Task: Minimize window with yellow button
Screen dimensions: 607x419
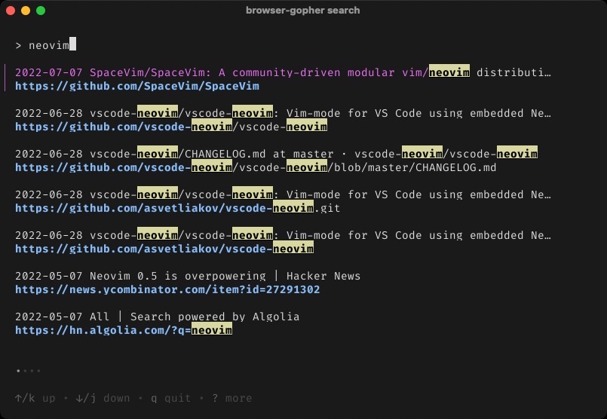Action: coord(26,11)
